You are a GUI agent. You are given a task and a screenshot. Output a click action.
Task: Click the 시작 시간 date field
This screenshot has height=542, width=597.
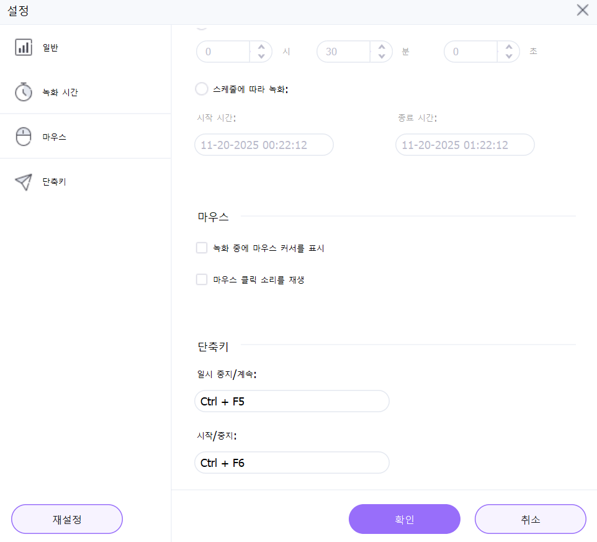263,144
